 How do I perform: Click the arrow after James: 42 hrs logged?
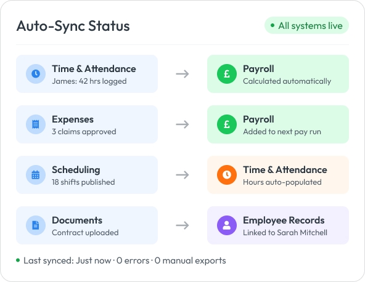click(182, 74)
